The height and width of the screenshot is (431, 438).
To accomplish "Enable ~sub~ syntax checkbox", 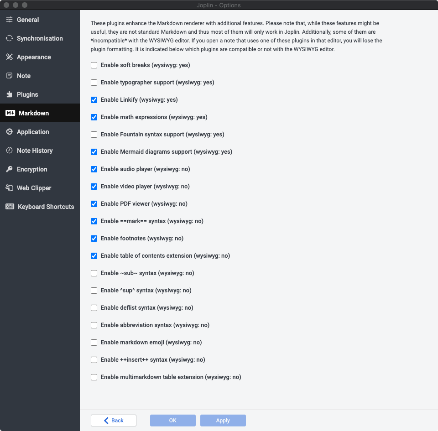I will [x=94, y=273].
